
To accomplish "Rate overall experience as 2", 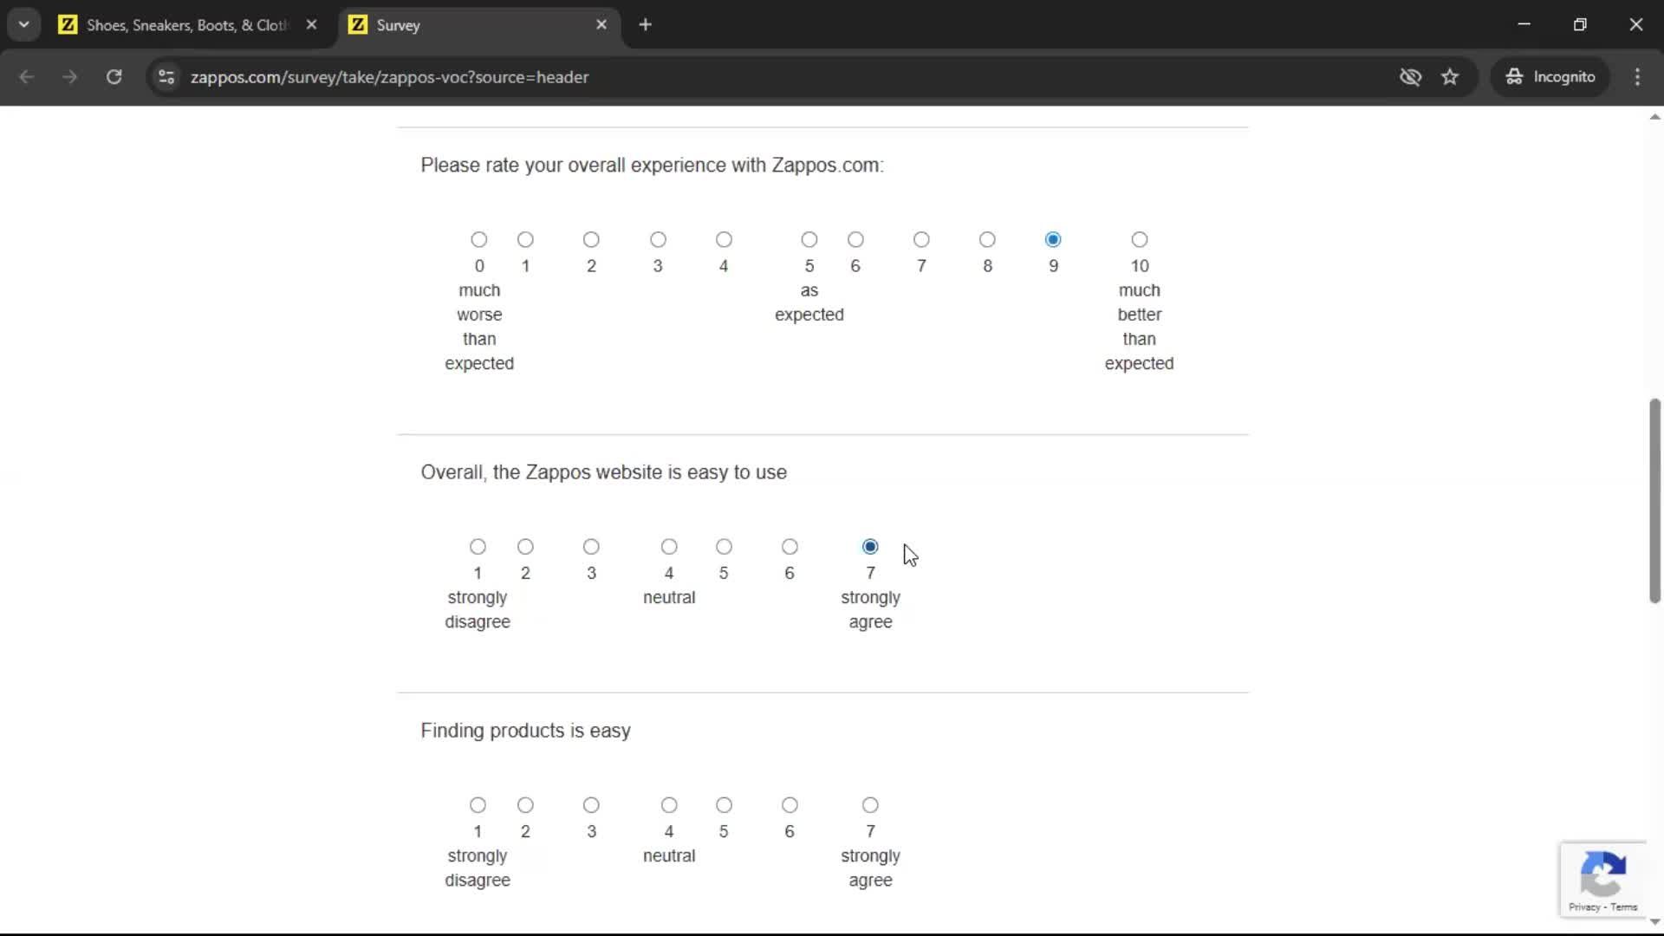I will pyautogui.click(x=591, y=239).
